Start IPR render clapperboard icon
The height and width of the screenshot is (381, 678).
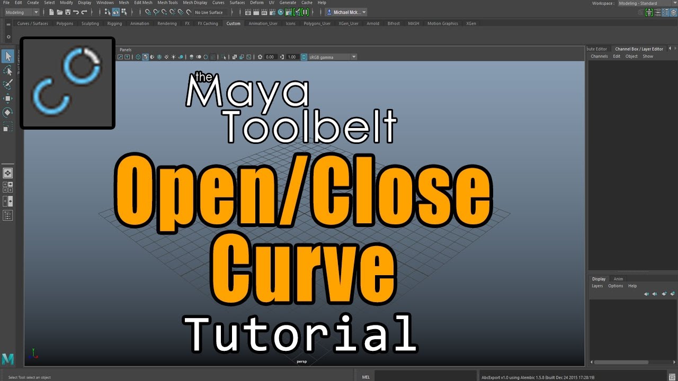coord(264,12)
